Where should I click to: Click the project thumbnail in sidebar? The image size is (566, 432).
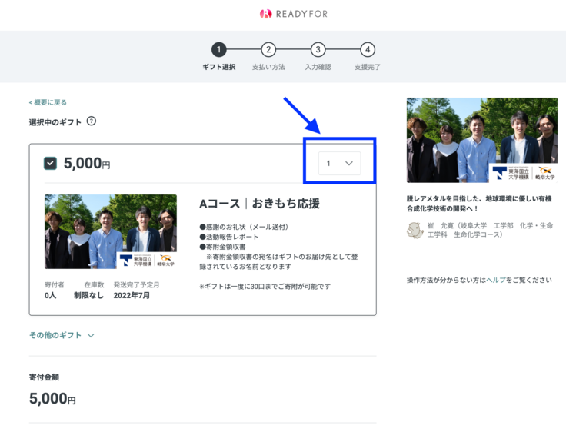pyautogui.click(x=481, y=140)
